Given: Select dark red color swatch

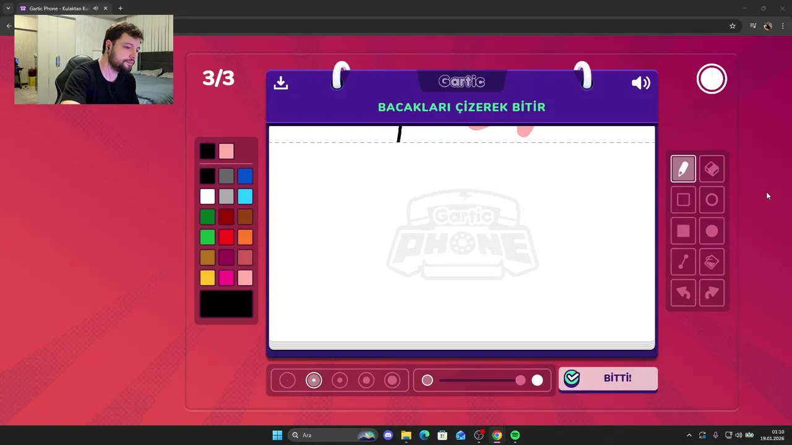Looking at the screenshot, I should (226, 217).
